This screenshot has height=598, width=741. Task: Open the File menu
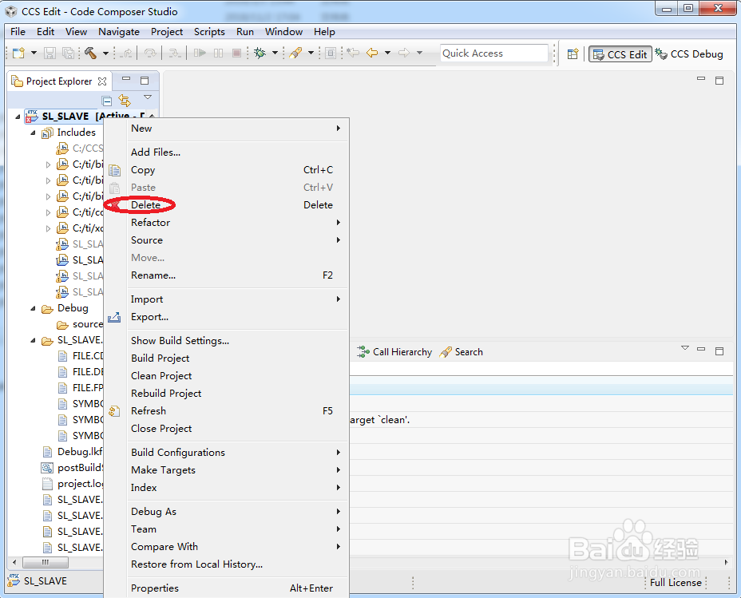click(x=18, y=32)
